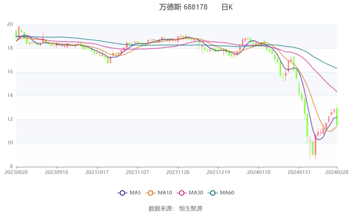Click the 恒生聚源 data source text
351x213 pixels.
[191, 208]
